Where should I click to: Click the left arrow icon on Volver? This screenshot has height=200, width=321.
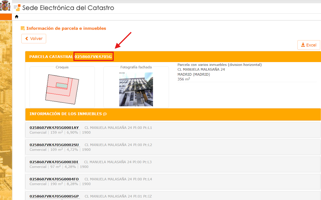coord(27,39)
